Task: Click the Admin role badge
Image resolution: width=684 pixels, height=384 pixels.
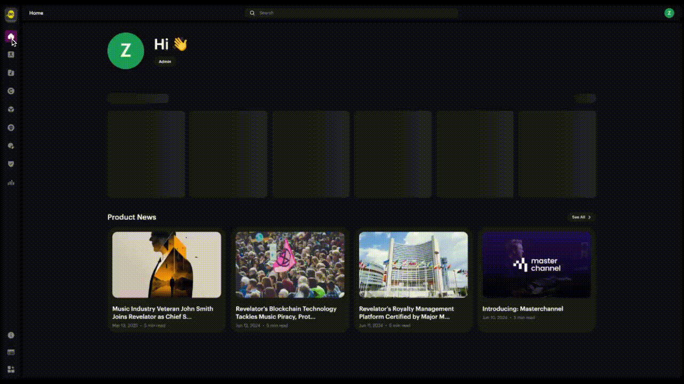Action: pyautogui.click(x=165, y=61)
